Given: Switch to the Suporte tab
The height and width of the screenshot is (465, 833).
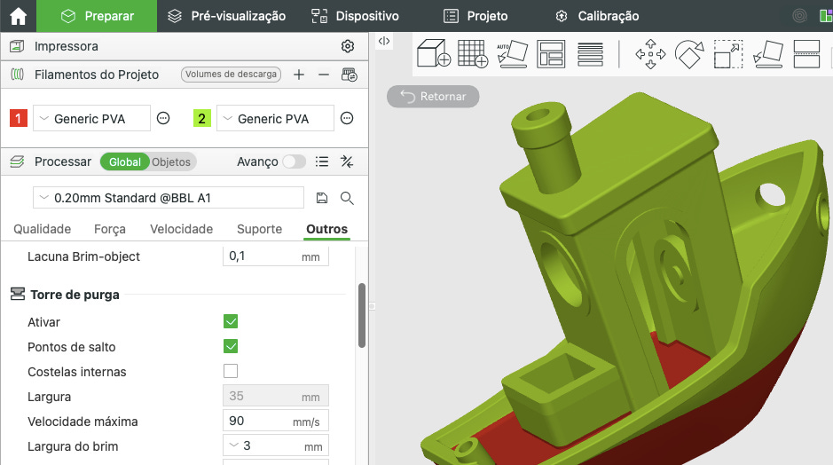Looking at the screenshot, I should pyautogui.click(x=259, y=229).
